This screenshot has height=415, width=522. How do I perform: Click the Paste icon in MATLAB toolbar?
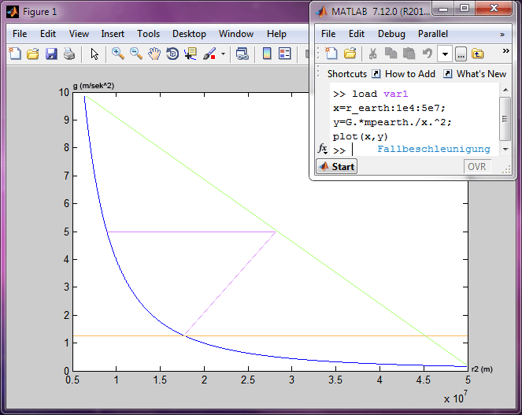(409, 54)
